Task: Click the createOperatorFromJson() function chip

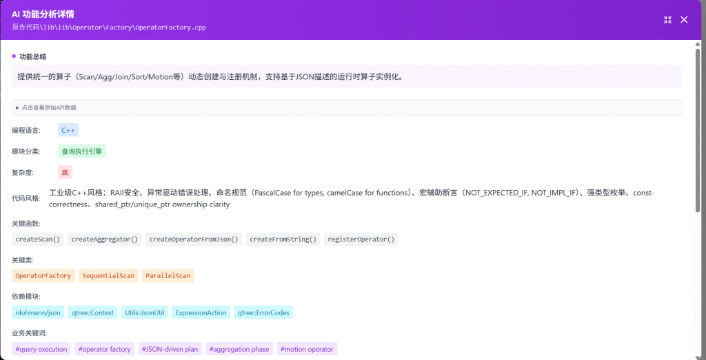Action: pos(194,240)
